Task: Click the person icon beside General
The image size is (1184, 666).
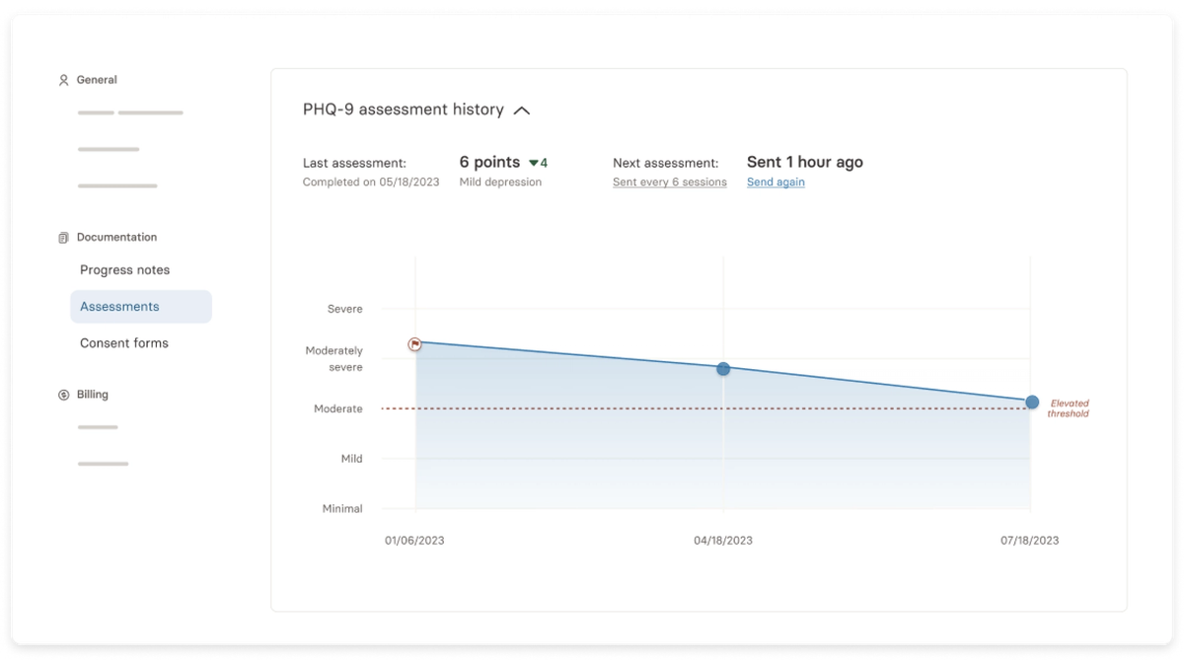Action: coord(63,80)
